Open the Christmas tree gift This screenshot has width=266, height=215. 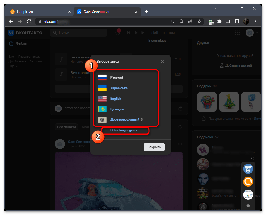coord(229,102)
